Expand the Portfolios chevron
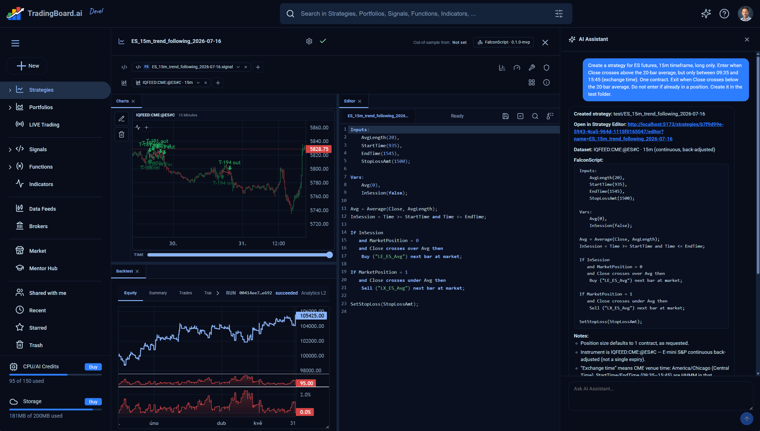The height and width of the screenshot is (431, 760). [10, 107]
